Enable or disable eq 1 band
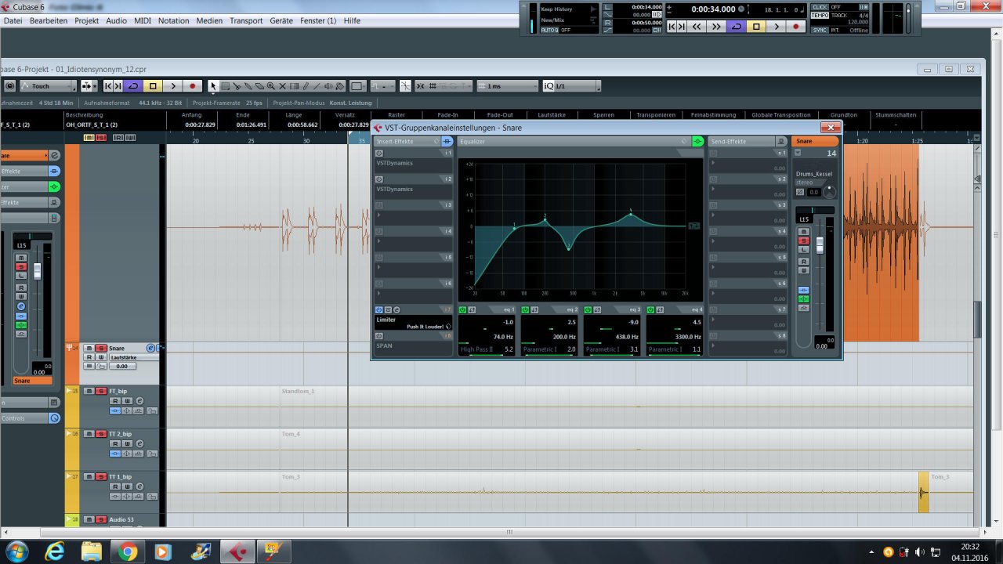 coord(462,310)
